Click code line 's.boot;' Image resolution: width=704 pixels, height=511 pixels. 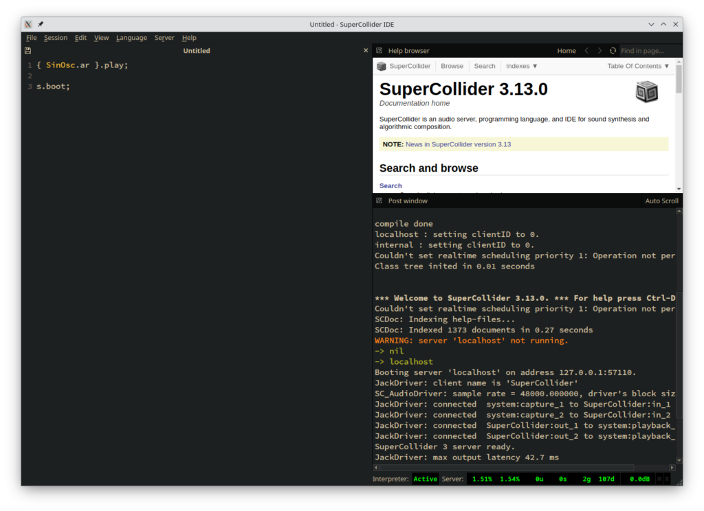53,86
